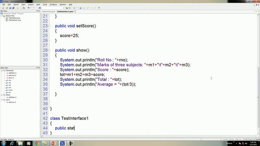Open the Undo history dropdown arrow
The height and width of the screenshot is (146, 260).
pyautogui.click(x=31, y=8)
